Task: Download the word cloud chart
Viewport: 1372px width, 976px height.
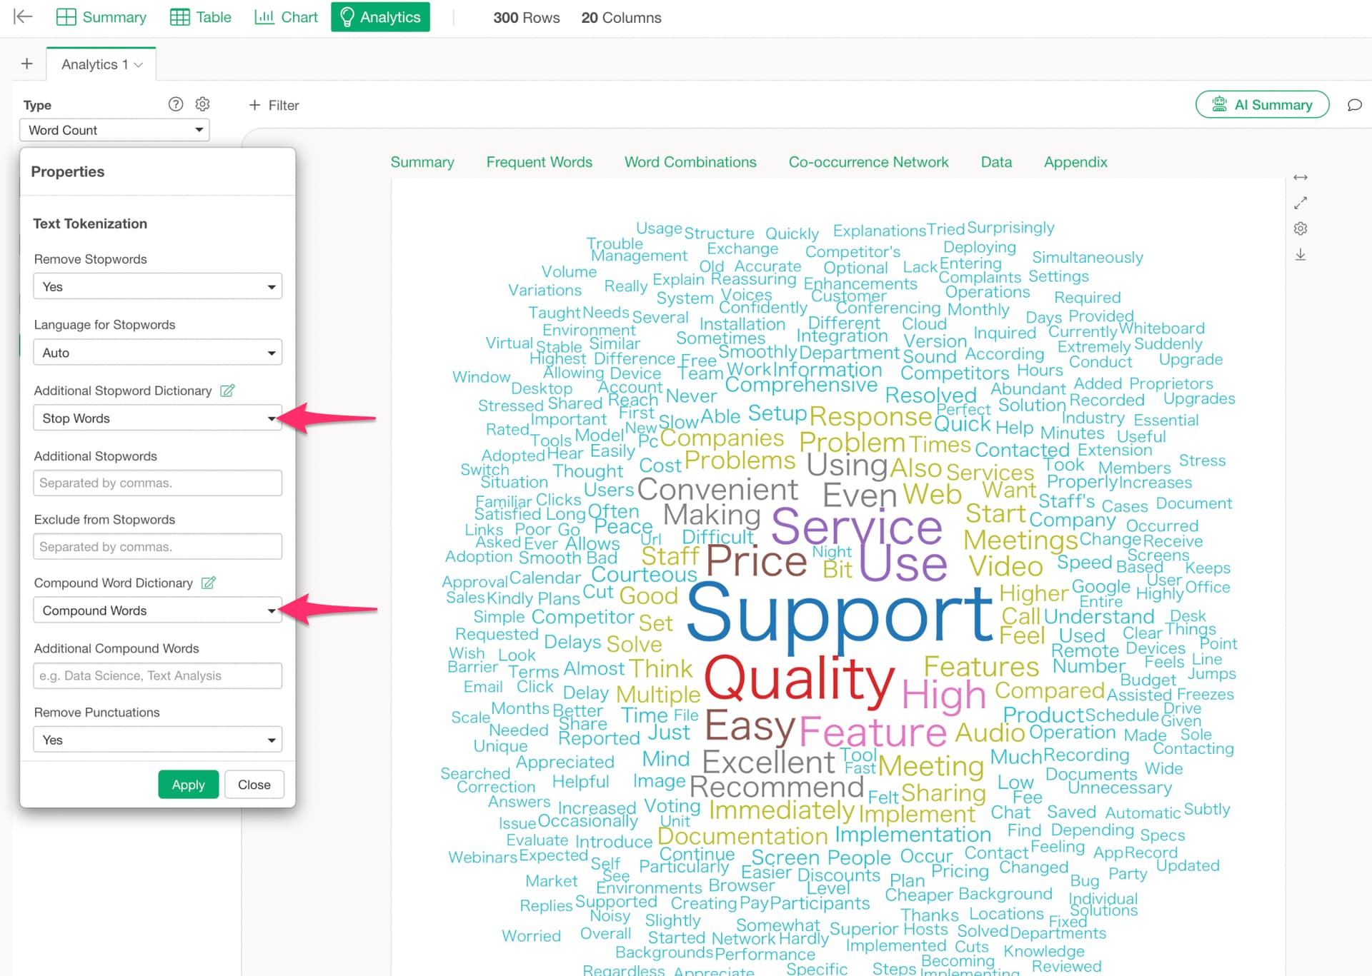Action: (x=1301, y=255)
